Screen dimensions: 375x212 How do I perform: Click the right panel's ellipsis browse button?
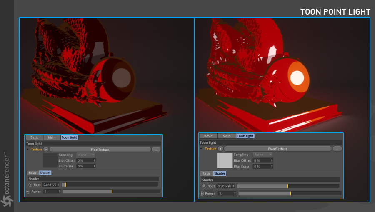click(x=337, y=149)
